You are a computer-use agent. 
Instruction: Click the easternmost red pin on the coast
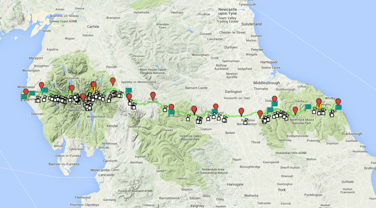tap(338, 101)
